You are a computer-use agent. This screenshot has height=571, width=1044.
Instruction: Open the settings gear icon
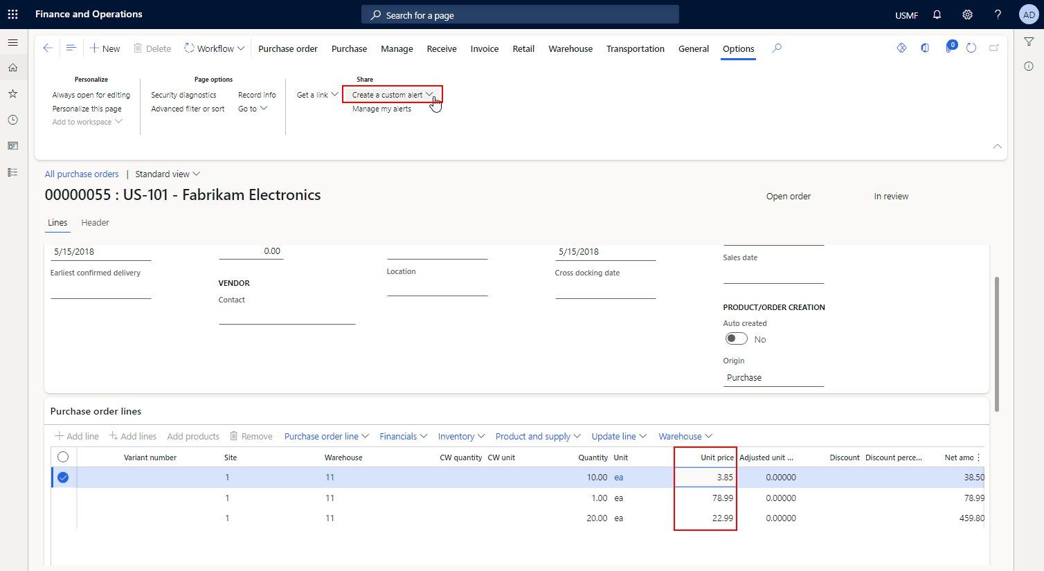click(967, 15)
